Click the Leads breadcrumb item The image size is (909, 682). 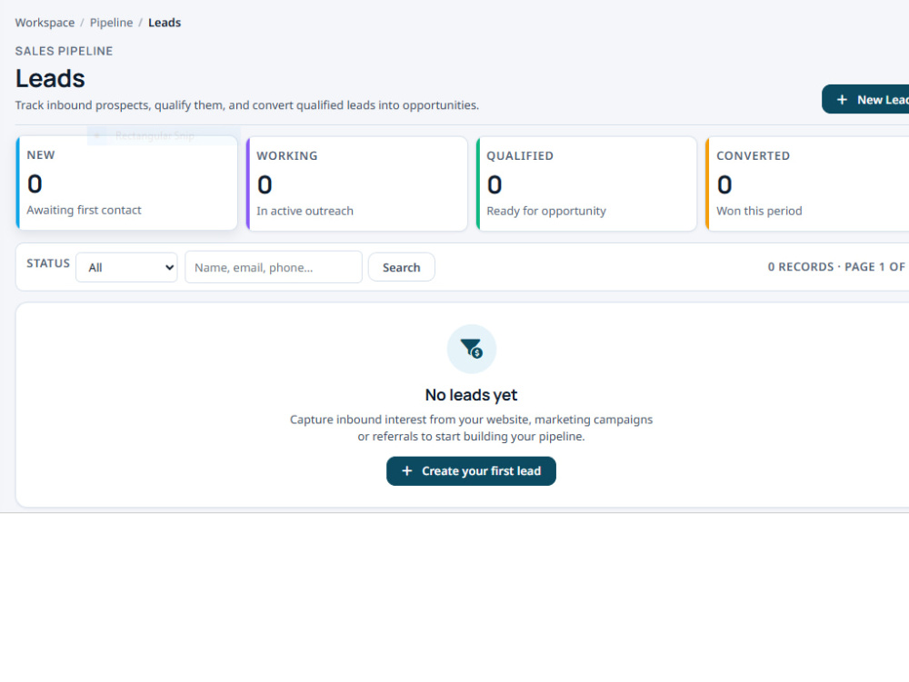[x=165, y=23]
